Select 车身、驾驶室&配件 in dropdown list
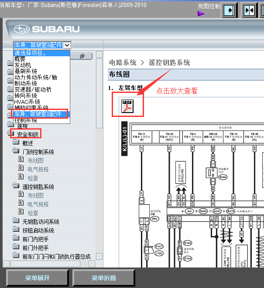The width and height of the screenshot is (264, 288). point(42,114)
